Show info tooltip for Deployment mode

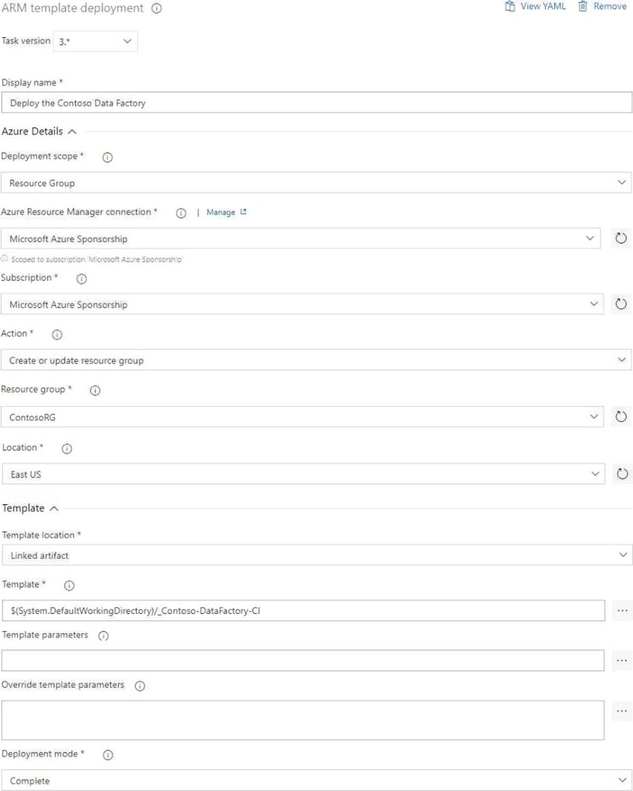[108, 755]
